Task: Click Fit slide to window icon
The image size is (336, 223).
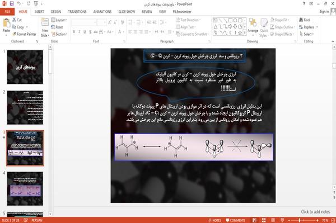Action: point(333,220)
